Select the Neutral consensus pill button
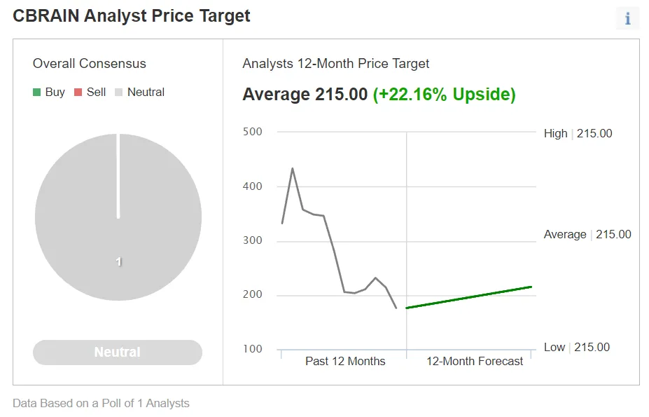This screenshot has height=417, width=649. tap(118, 353)
